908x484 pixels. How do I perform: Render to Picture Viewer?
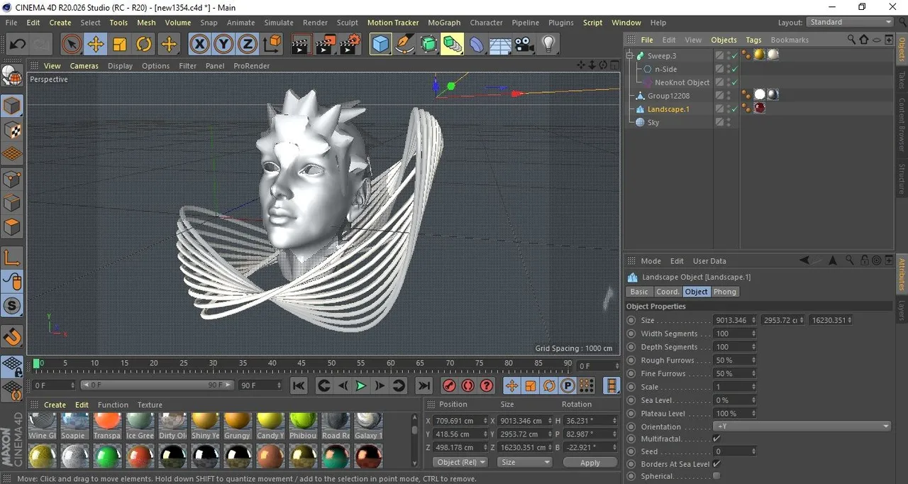[326, 45]
